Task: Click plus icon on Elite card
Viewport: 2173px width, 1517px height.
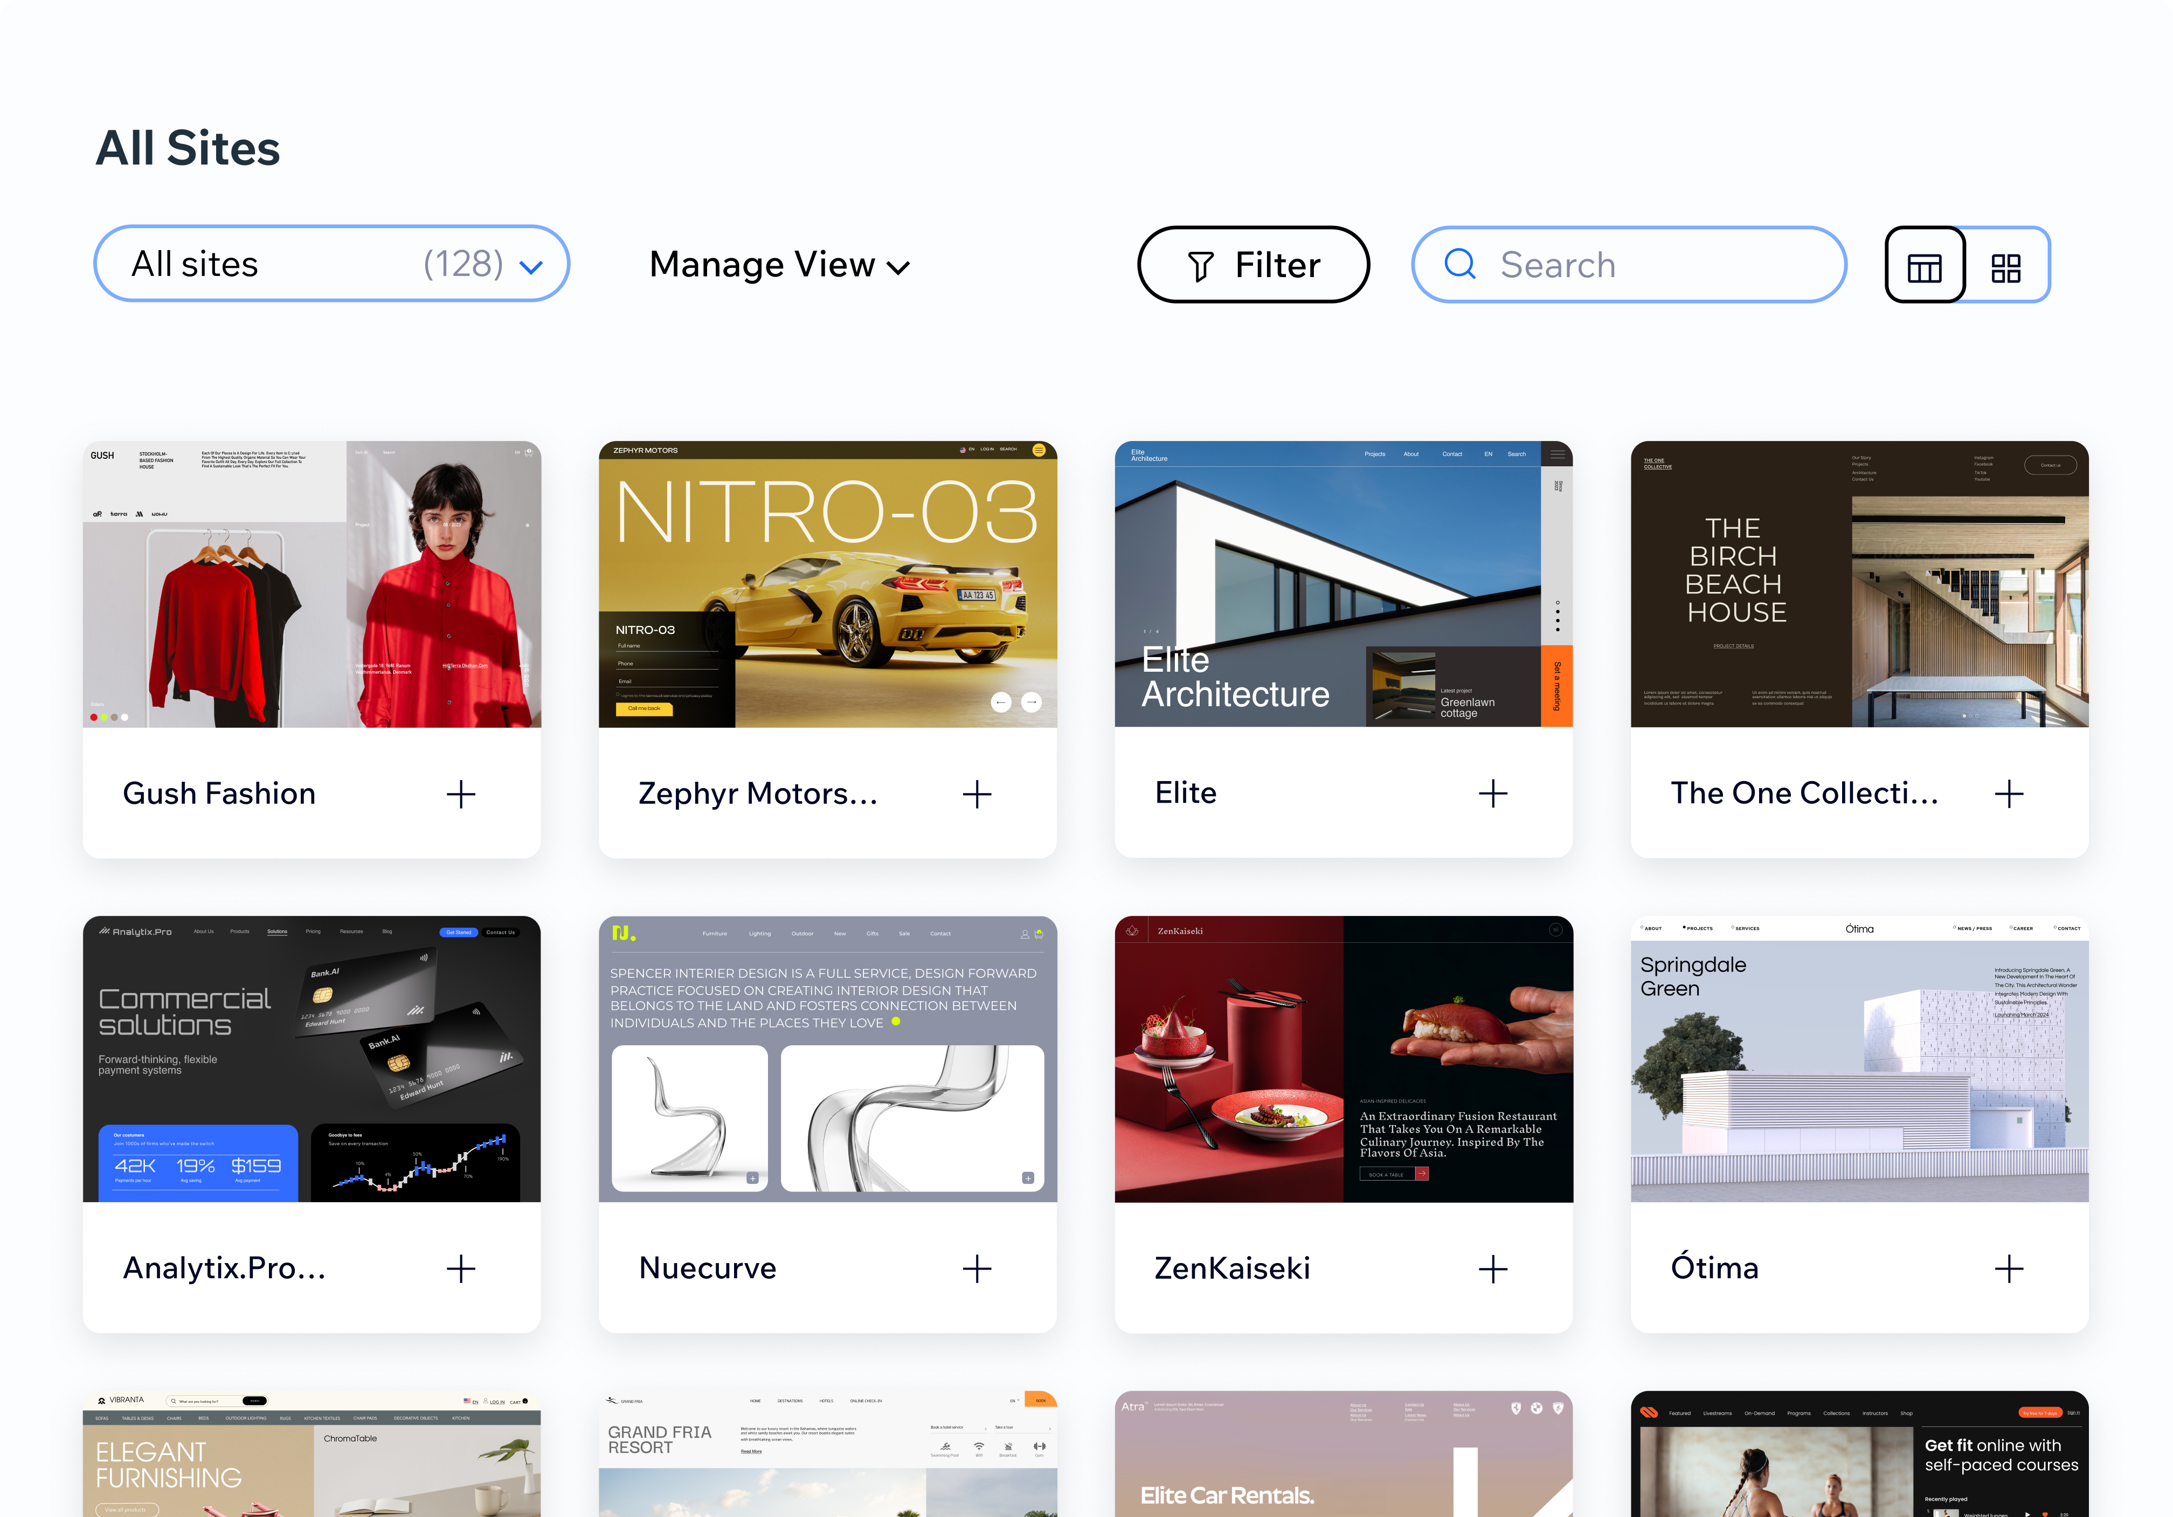Action: (x=1492, y=794)
